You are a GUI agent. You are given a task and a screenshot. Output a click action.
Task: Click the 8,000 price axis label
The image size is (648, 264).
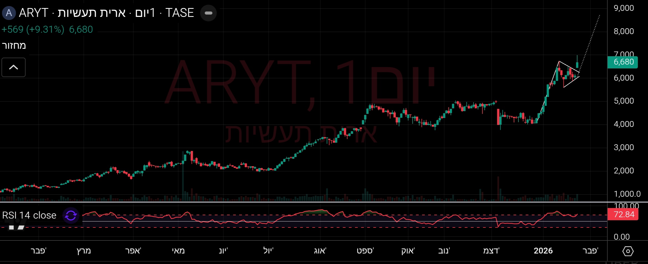click(x=624, y=31)
